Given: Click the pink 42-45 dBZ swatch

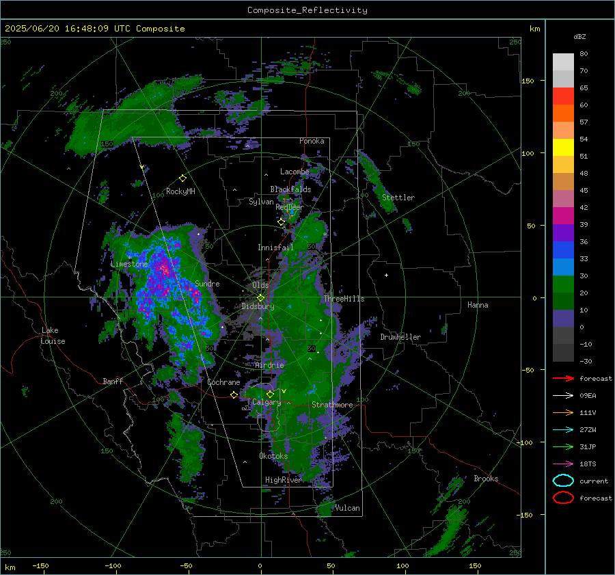Looking at the screenshot, I should click(x=563, y=198).
